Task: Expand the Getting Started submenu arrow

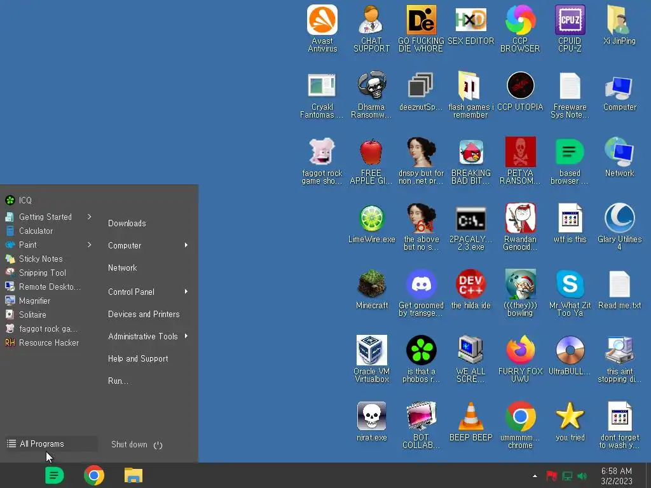Action: point(89,217)
